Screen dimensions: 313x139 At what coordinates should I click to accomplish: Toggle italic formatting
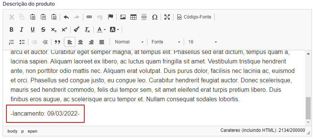click(x=22, y=30)
